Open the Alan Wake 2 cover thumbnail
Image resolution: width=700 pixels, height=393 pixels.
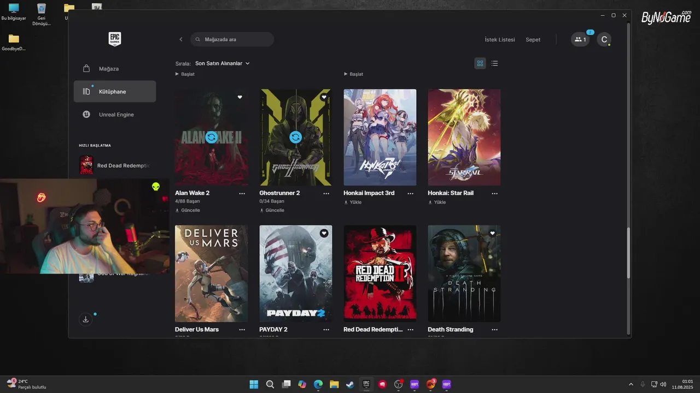[x=211, y=138]
